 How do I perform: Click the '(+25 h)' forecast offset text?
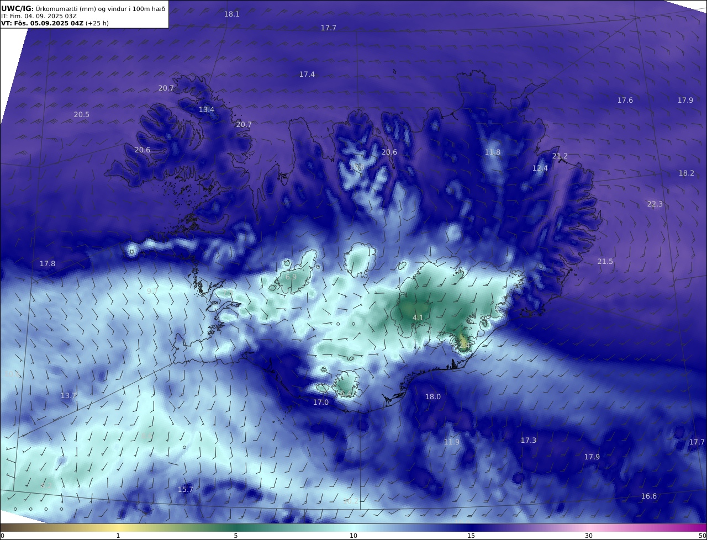(97, 23)
